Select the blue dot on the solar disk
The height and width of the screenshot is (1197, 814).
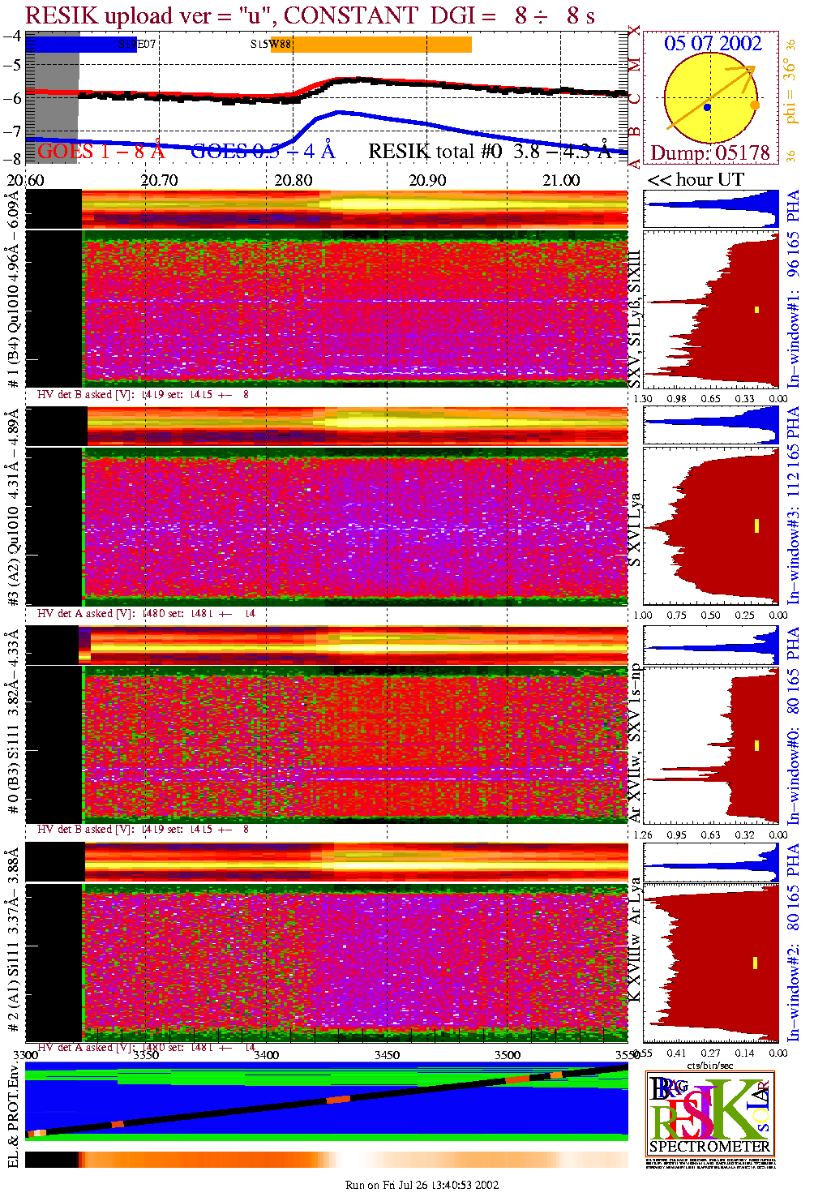(708, 107)
